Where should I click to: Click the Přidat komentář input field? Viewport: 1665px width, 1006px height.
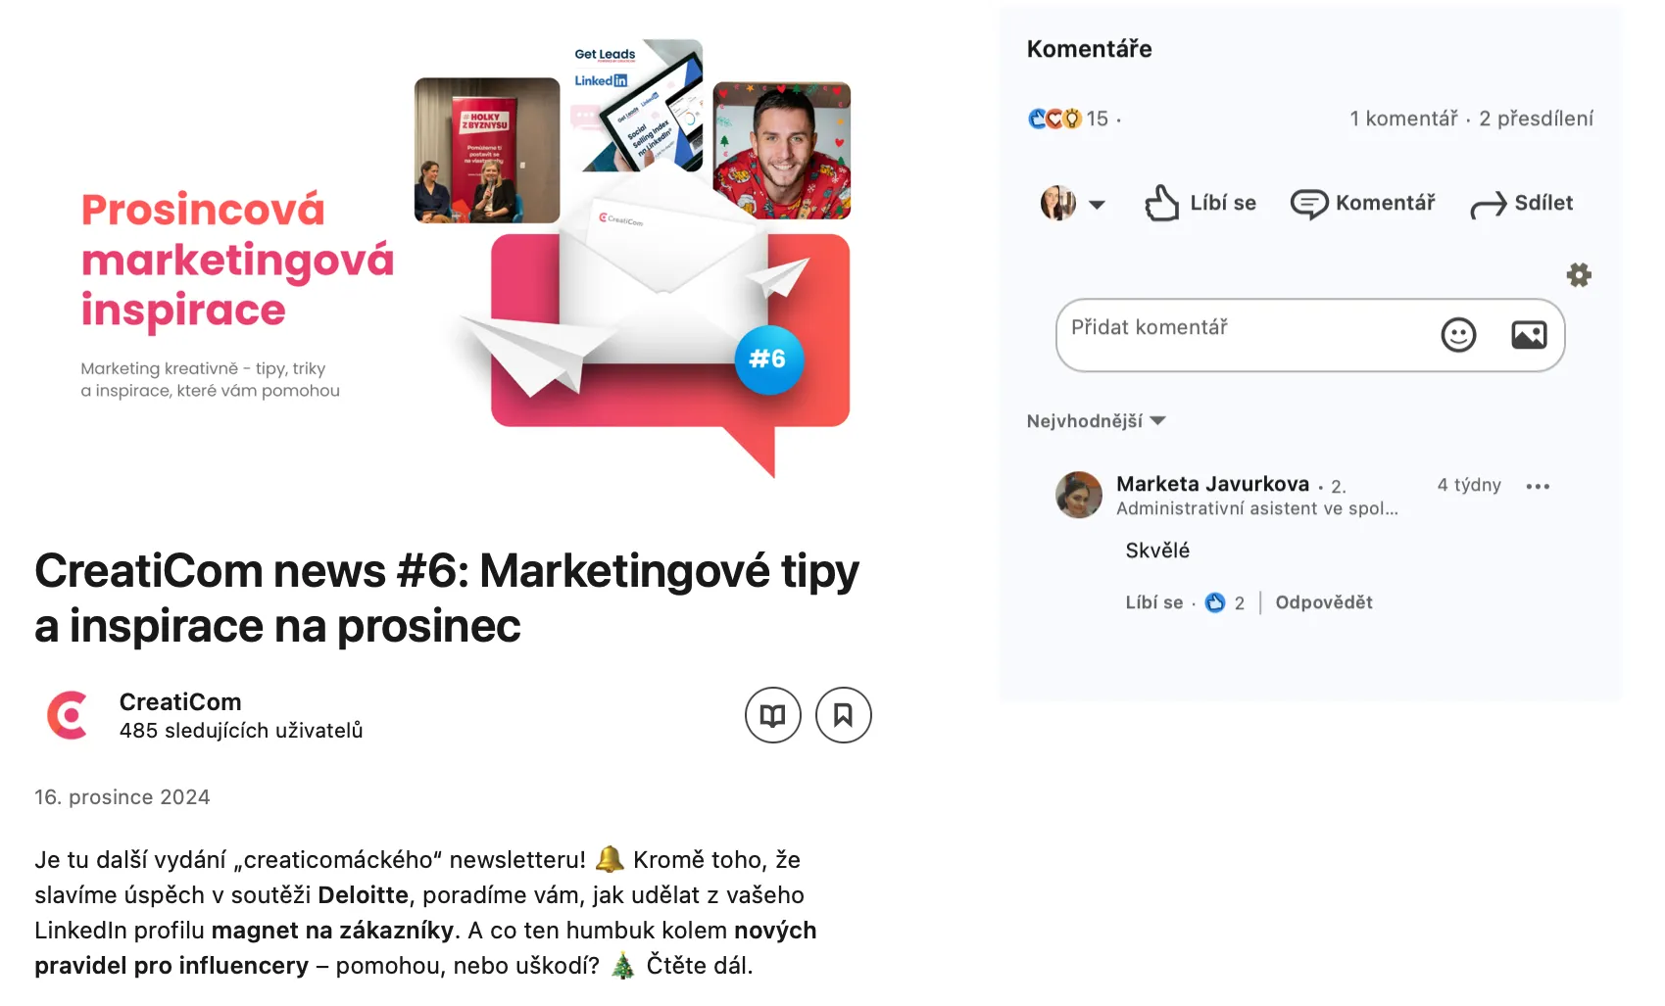click(1245, 335)
